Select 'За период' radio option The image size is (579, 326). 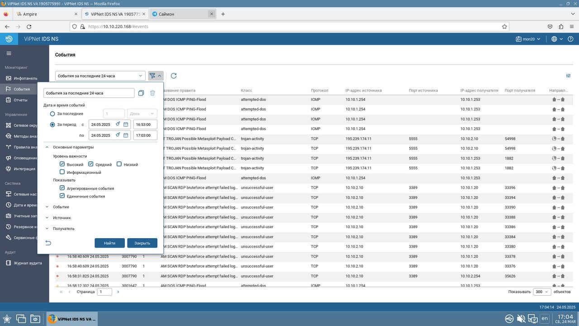(x=52, y=124)
